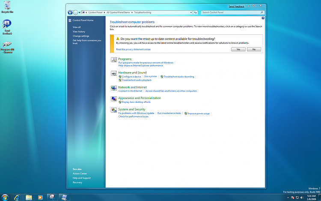321x201 pixels.
Task: Open the recent pages dropdown arrow
Action: point(80,13)
